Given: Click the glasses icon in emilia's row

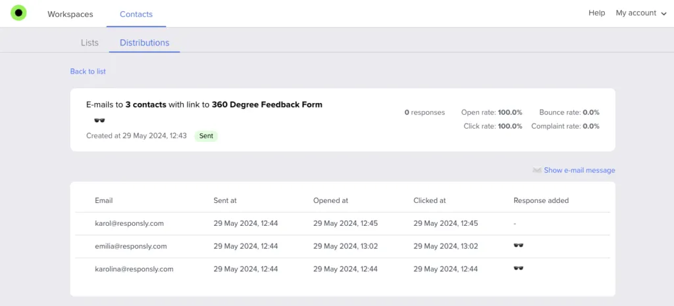Looking at the screenshot, I should click(519, 246).
